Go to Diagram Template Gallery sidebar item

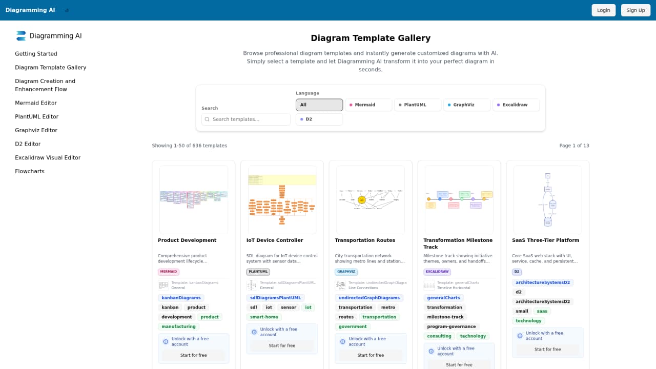pyautogui.click(x=51, y=68)
